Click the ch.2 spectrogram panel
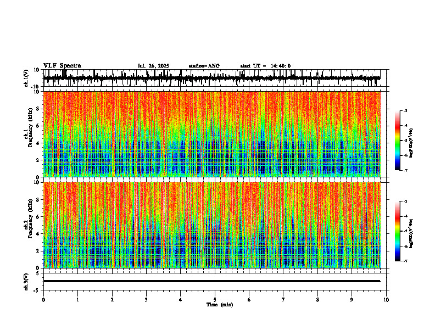The image size is (435, 336). point(212,225)
